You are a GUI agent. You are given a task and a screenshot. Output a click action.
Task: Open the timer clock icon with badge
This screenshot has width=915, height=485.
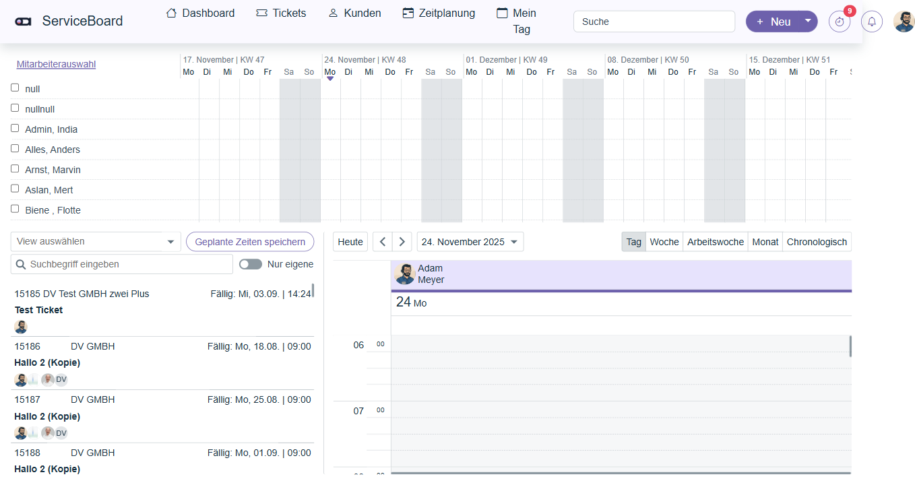pyautogui.click(x=839, y=22)
